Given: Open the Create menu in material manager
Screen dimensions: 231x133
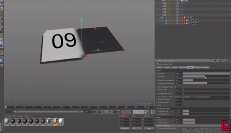Looking at the screenshot, I should [9, 116].
